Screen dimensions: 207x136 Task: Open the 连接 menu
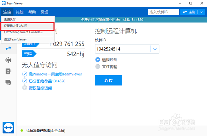coord(7,12)
